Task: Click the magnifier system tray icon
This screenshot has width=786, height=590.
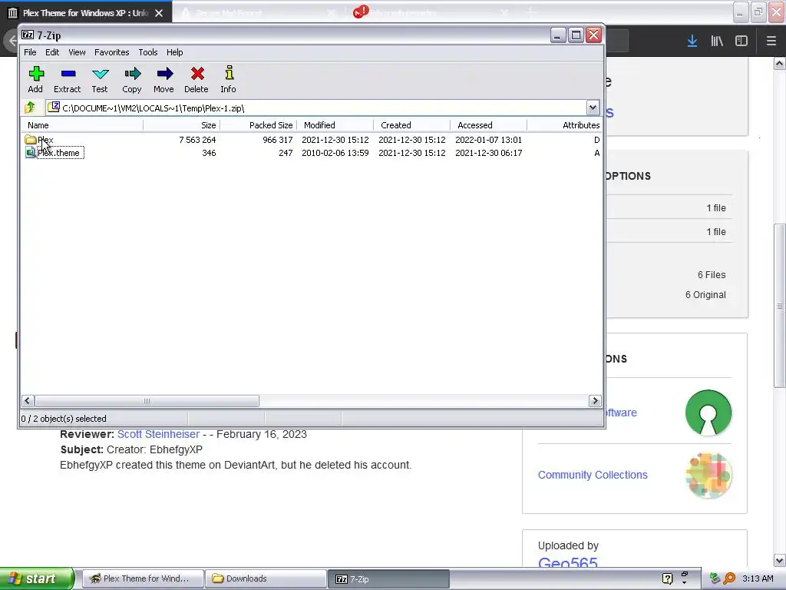Action: pos(729,578)
